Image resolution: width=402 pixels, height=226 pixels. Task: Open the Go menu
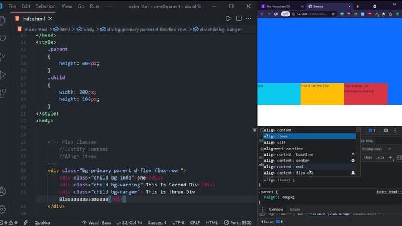(81, 6)
